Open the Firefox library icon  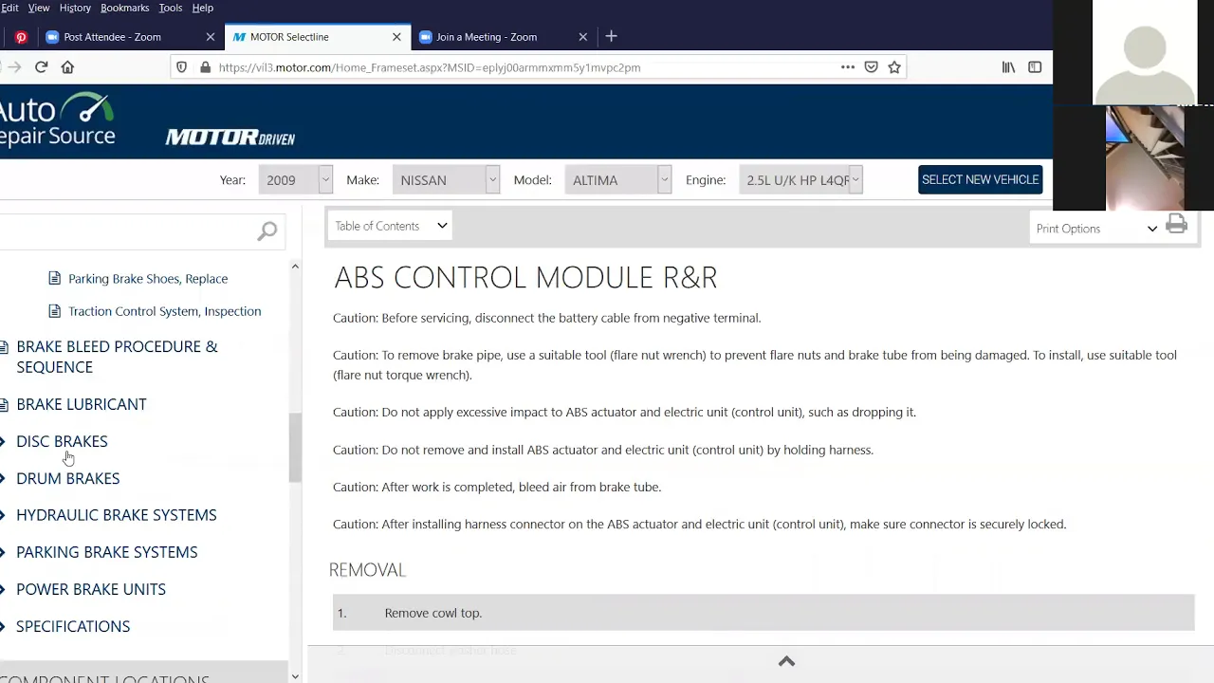point(1008,67)
